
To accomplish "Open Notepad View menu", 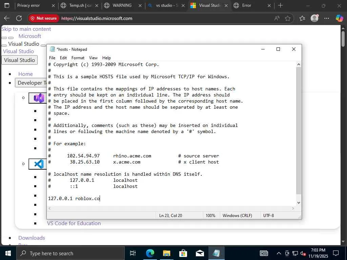I will (93, 58).
